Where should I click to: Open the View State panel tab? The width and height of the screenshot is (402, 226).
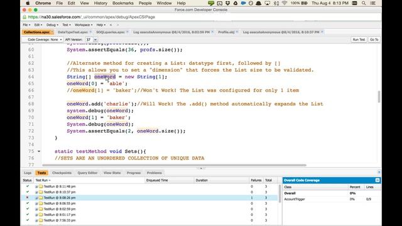coord(112,173)
